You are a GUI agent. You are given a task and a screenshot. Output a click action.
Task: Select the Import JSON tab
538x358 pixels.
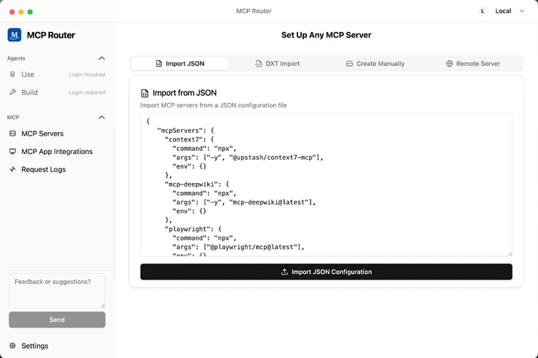coord(180,64)
